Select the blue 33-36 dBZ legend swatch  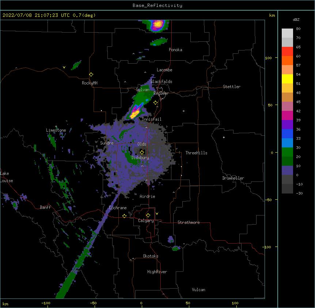tap(287, 134)
